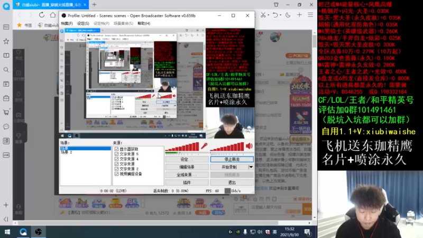Go to the browser home page icon

[53, 15]
